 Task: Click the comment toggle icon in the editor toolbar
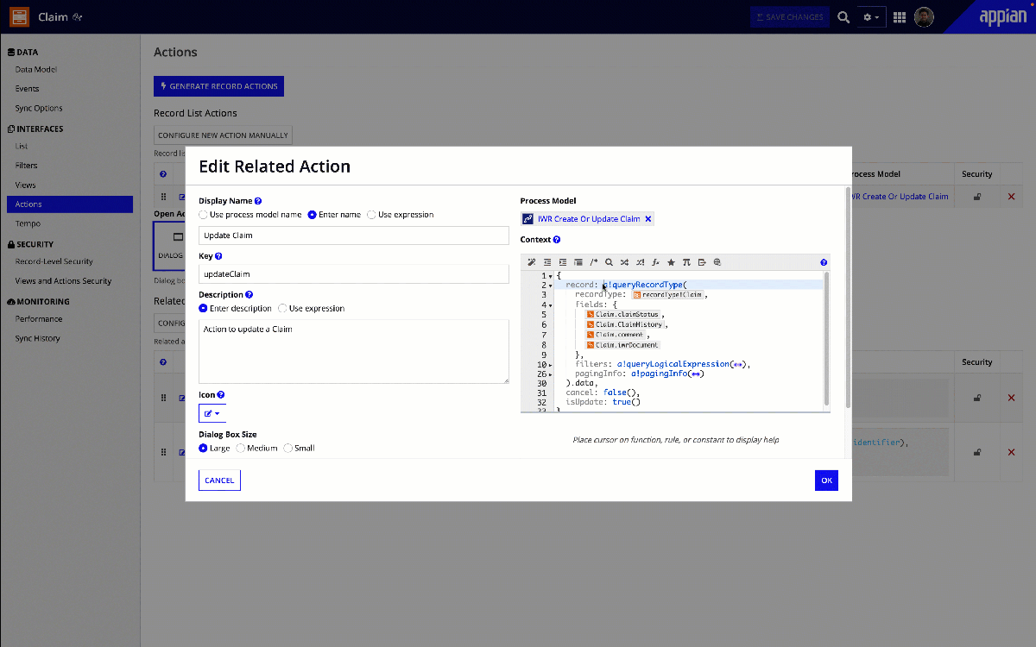coord(593,262)
